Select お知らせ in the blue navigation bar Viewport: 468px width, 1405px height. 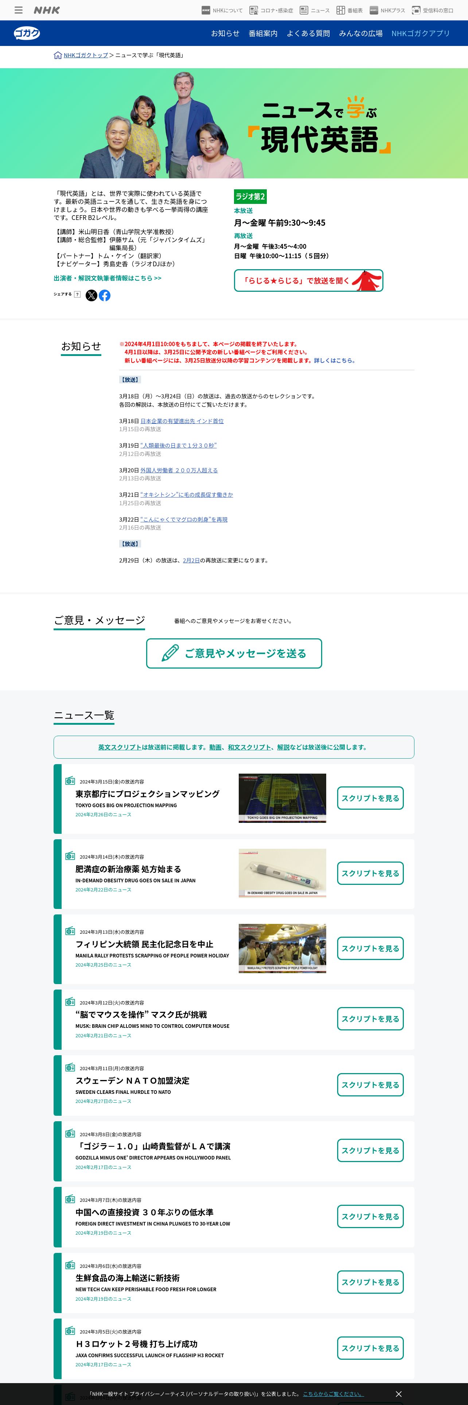point(226,33)
